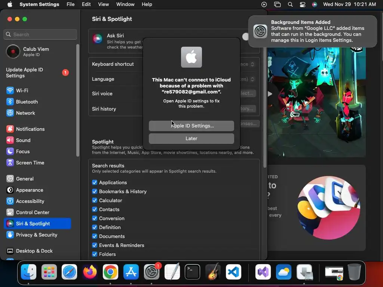
Task: Open Terminal from the Dock
Action: pyautogui.click(x=193, y=272)
